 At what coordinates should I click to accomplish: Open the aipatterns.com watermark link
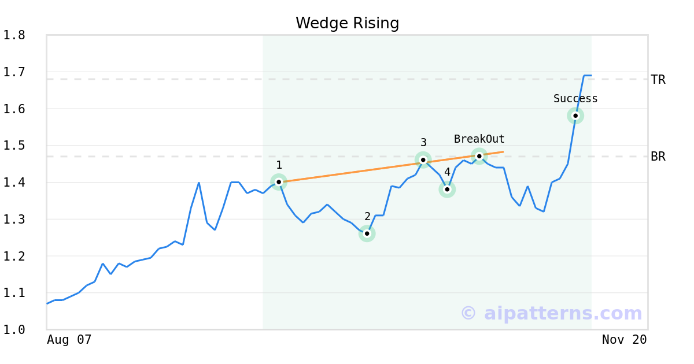click(551, 313)
